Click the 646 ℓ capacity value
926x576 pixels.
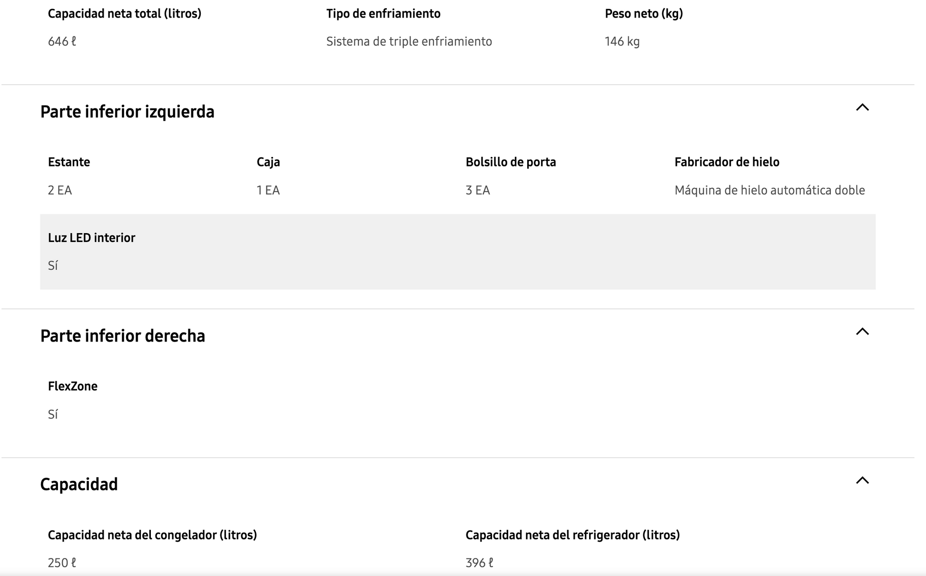pyautogui.click(x=62, y=42)
